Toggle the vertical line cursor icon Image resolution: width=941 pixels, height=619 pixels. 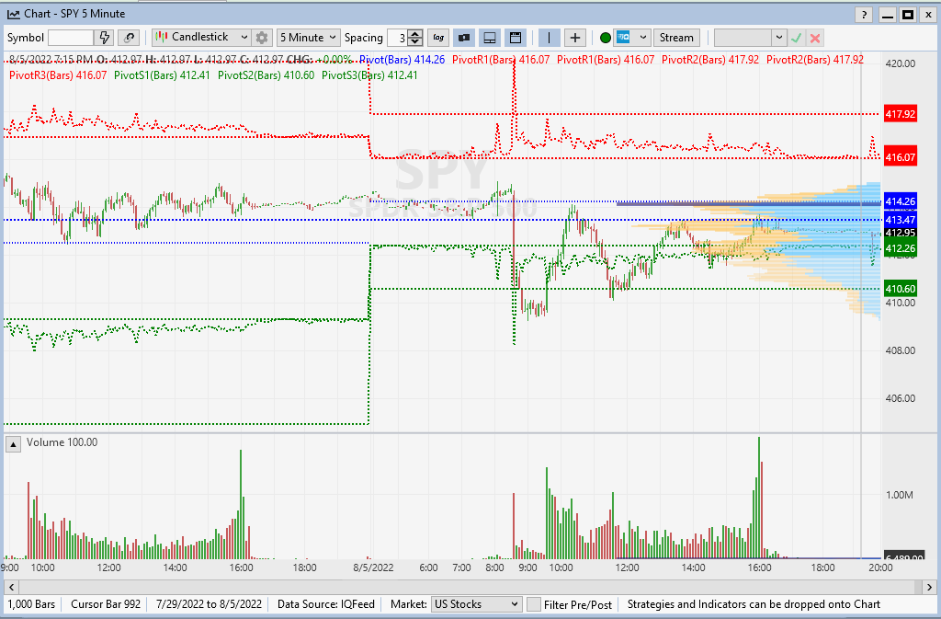tap(549, 37)
